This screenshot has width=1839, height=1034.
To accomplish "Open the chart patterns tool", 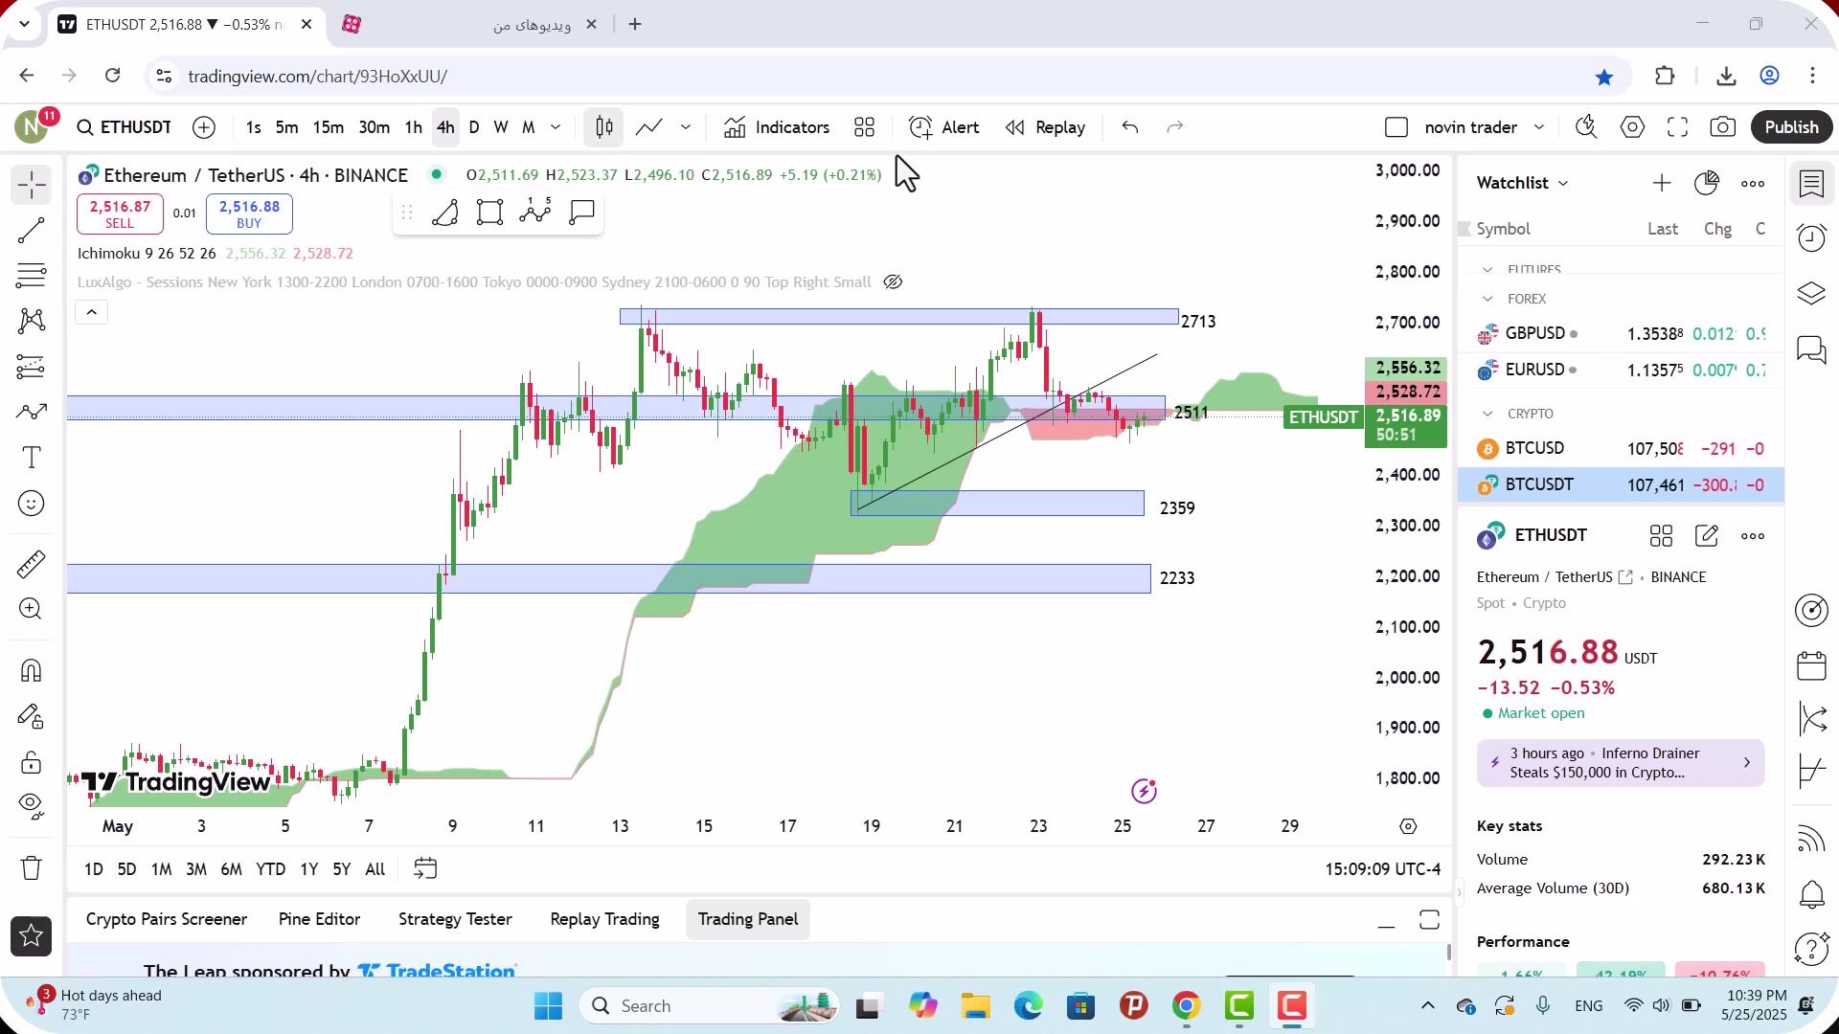I will point(32,321).
